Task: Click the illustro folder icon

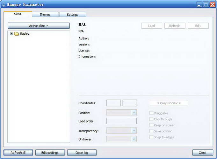Action: point(17,34)
